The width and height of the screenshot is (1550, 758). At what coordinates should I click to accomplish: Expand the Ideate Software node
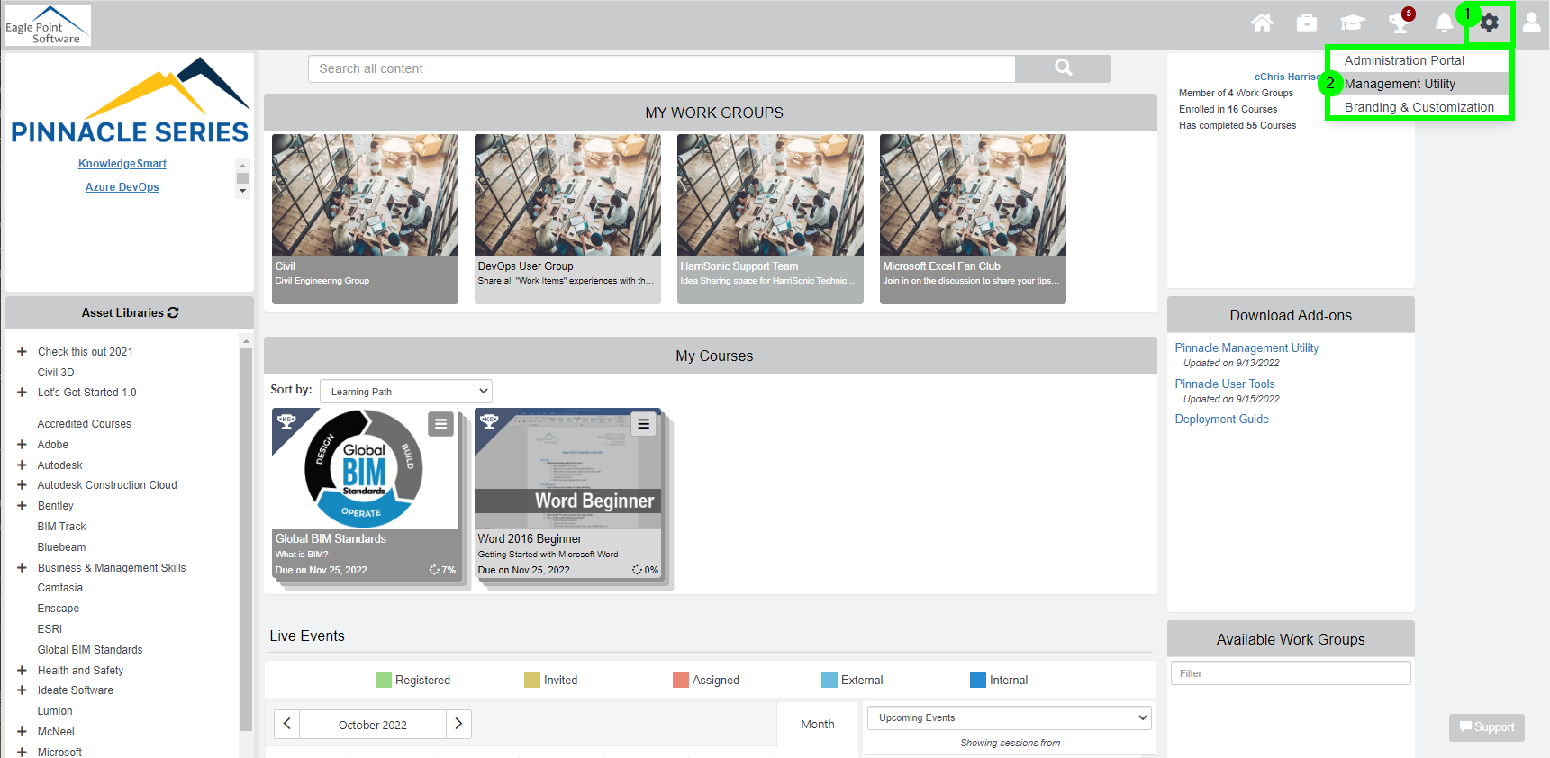coord(22,690)
